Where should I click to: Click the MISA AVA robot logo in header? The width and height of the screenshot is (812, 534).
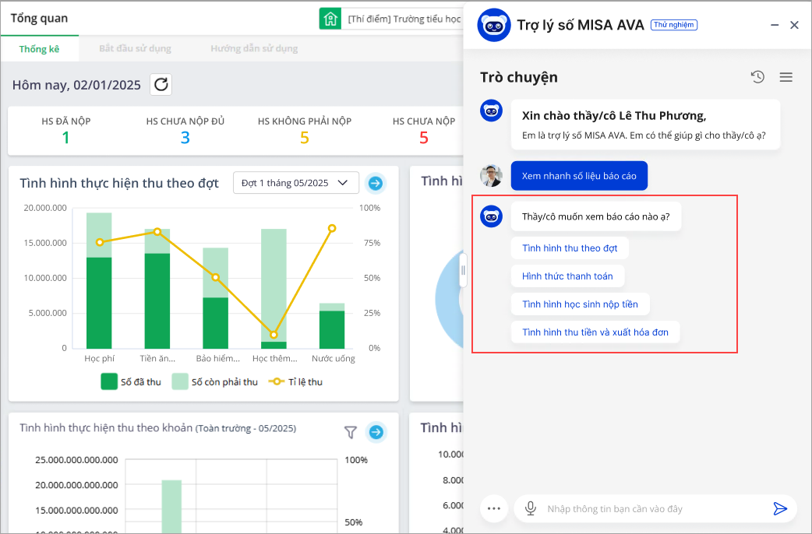[494, 25]
